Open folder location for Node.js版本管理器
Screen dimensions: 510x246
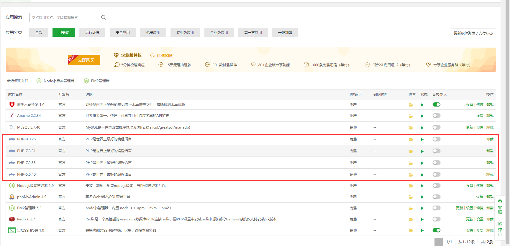411,186
